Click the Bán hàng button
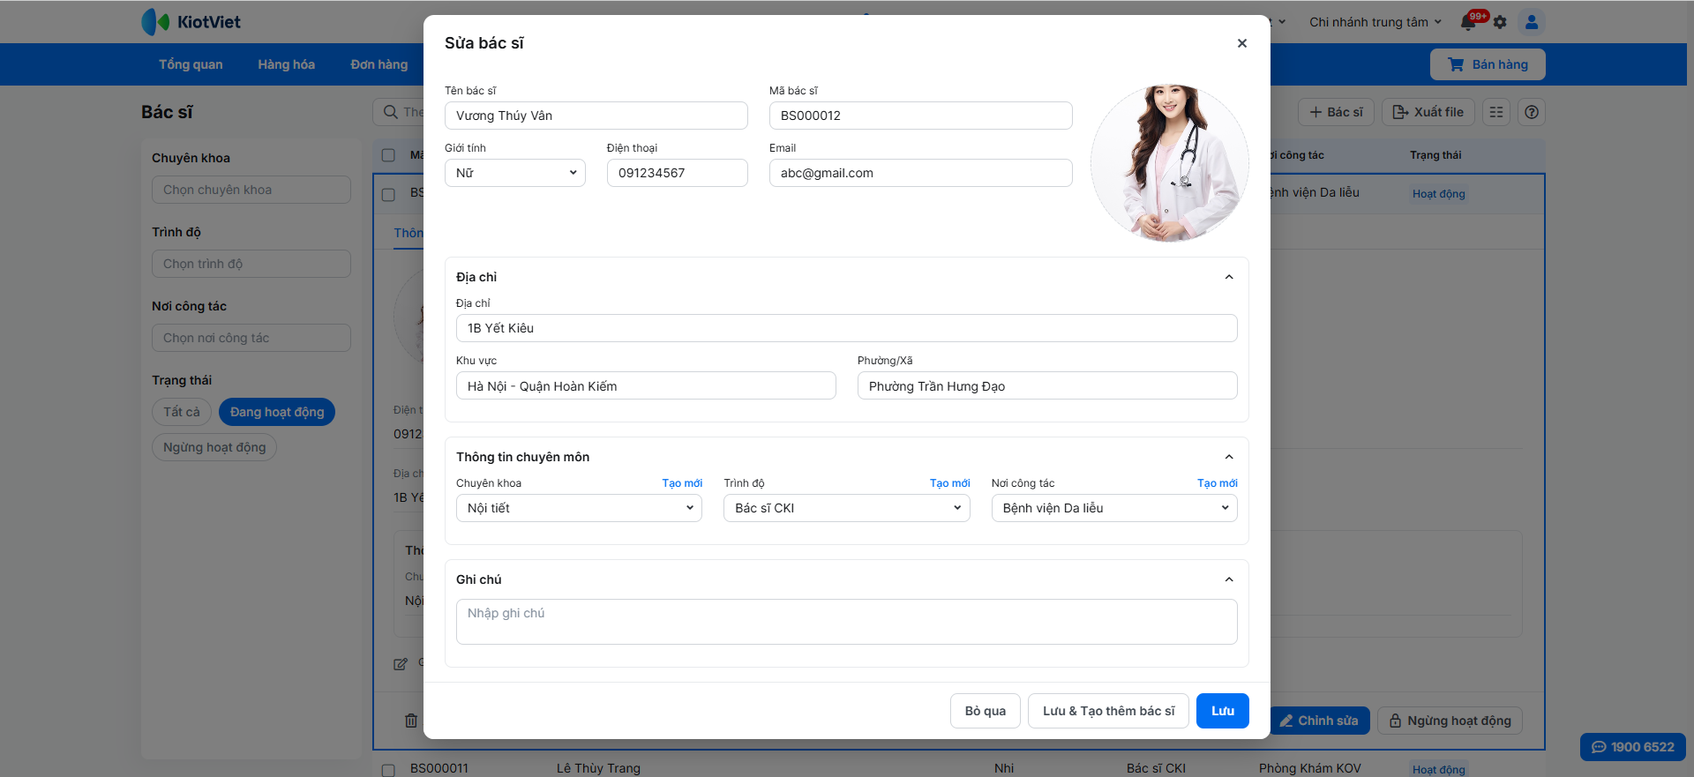Image resolution: width=1694 pixels, height=777 pixels. point(1488,64)
